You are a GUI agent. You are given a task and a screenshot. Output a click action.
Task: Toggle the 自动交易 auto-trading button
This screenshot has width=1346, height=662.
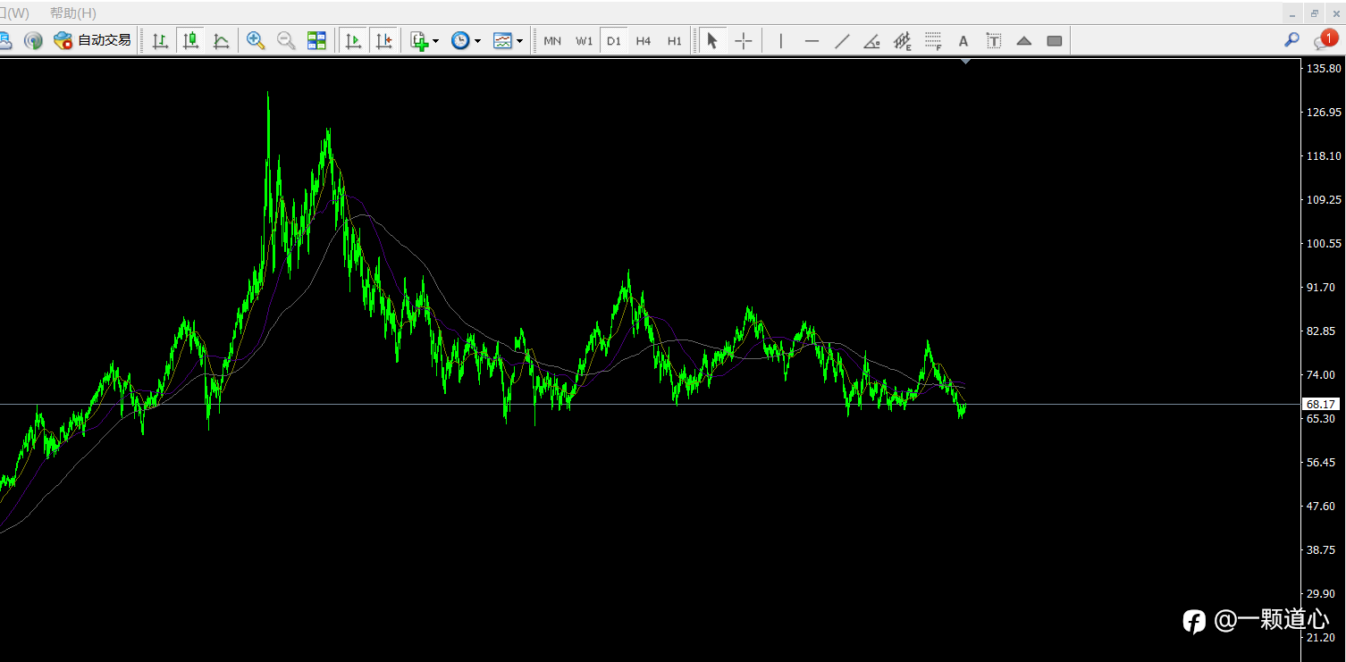pos(92,40)
